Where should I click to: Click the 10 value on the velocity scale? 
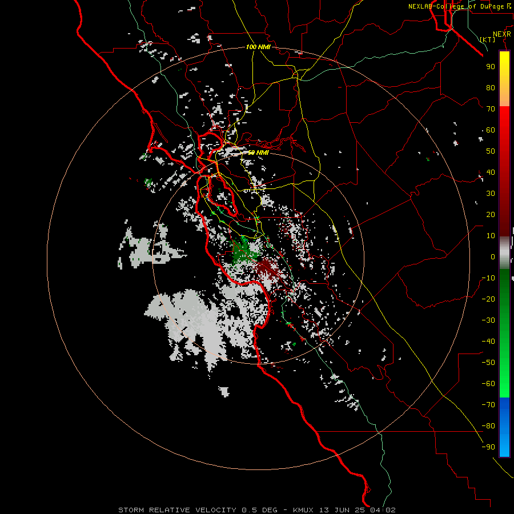point(491,236)
